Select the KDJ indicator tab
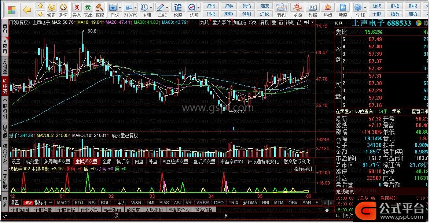Viewport: 430px width, 223px height. pos(79,203)
